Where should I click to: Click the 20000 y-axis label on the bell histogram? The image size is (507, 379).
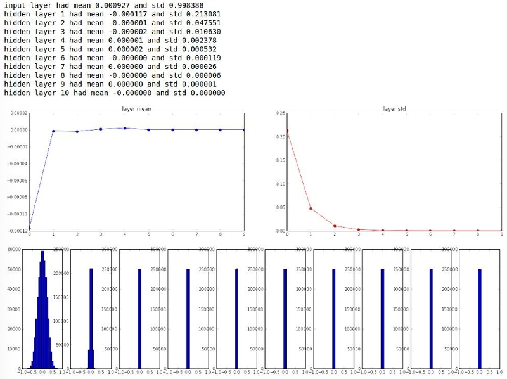[14, 329]
